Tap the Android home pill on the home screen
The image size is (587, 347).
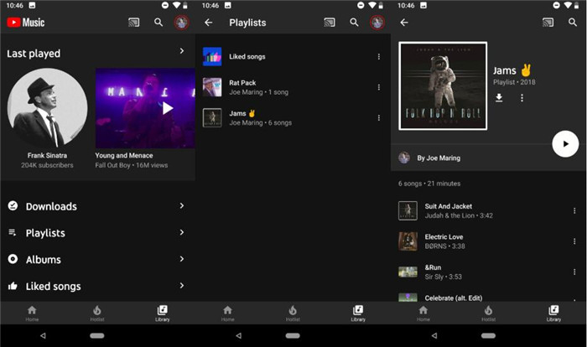click(x=97, y=336)
